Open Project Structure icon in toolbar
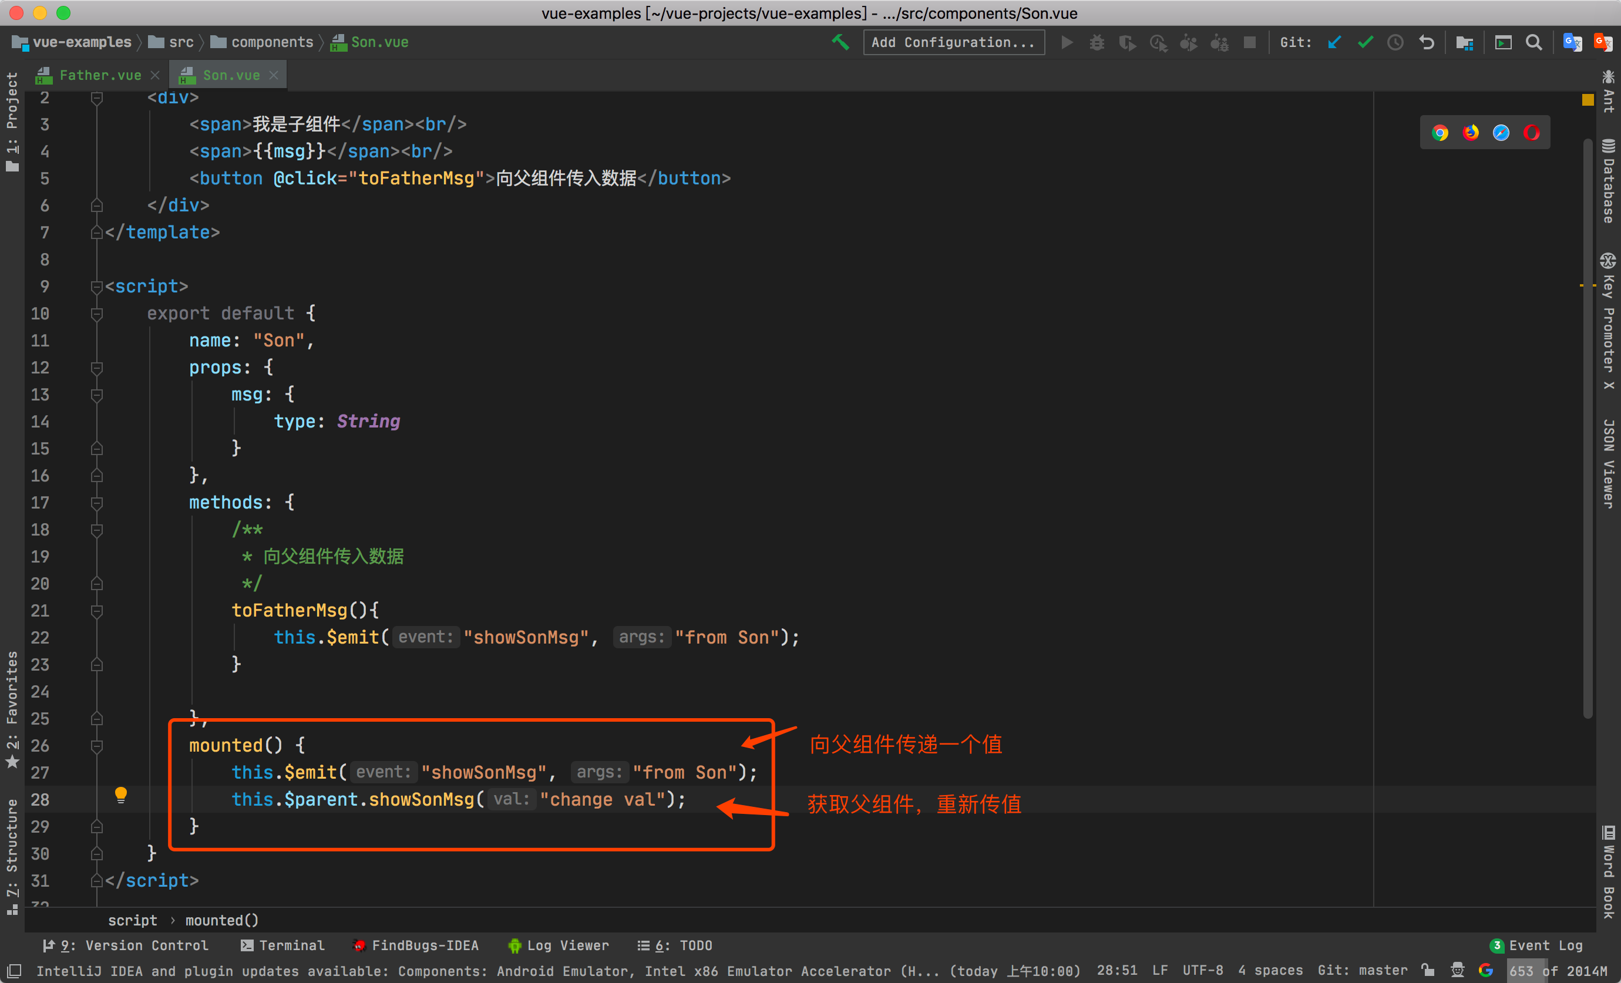The width and height of the screenshot is (1621, 983). [x=1464, y=42]
